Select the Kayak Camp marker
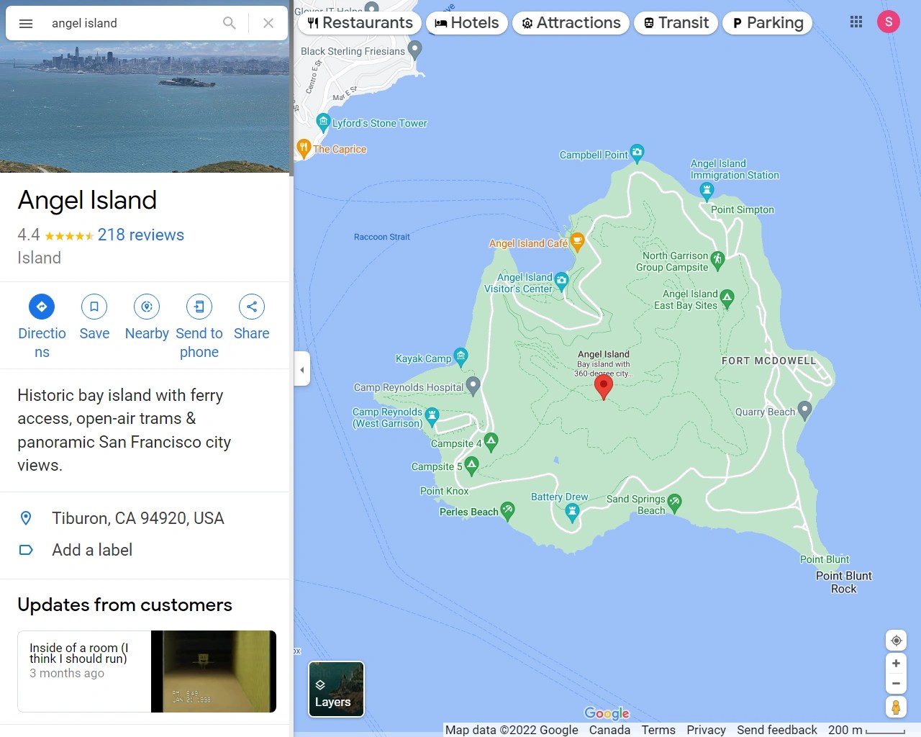This screenshot has height=737, width=921. (460, 356)
